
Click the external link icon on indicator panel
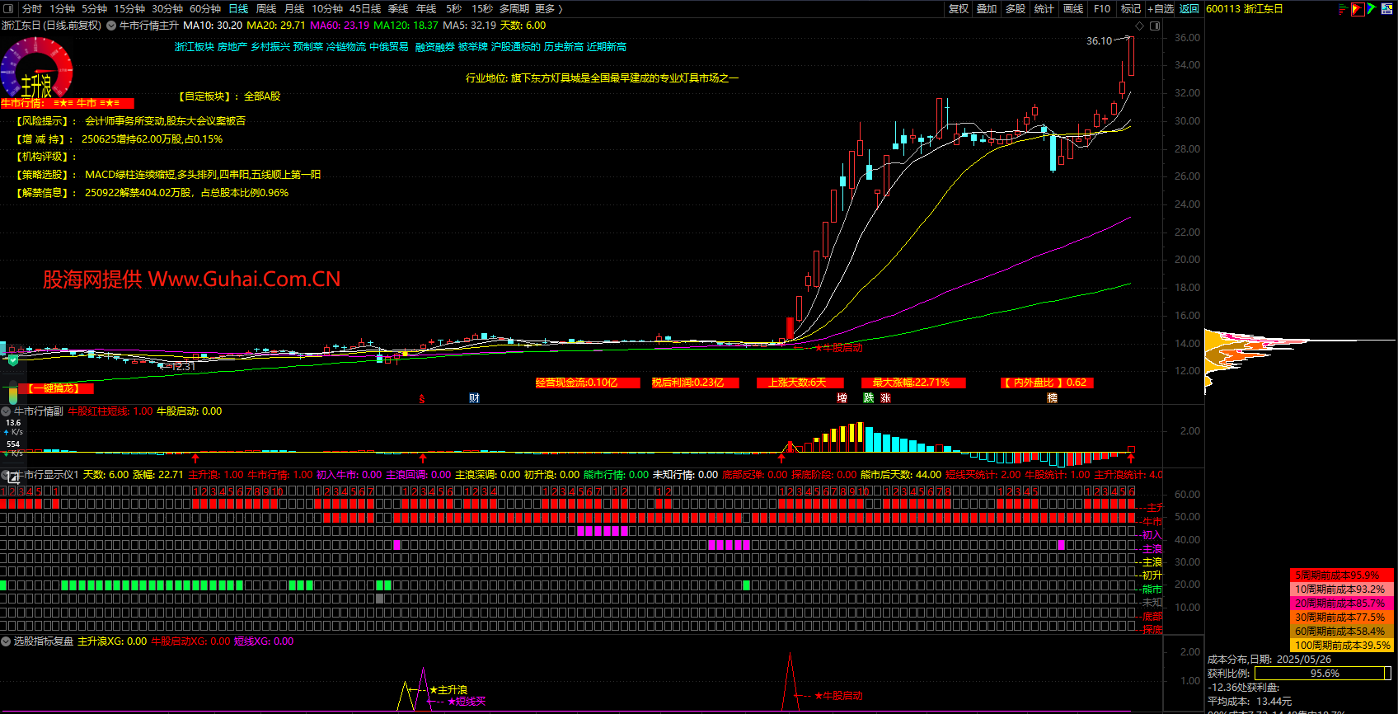tap(14, 477)
